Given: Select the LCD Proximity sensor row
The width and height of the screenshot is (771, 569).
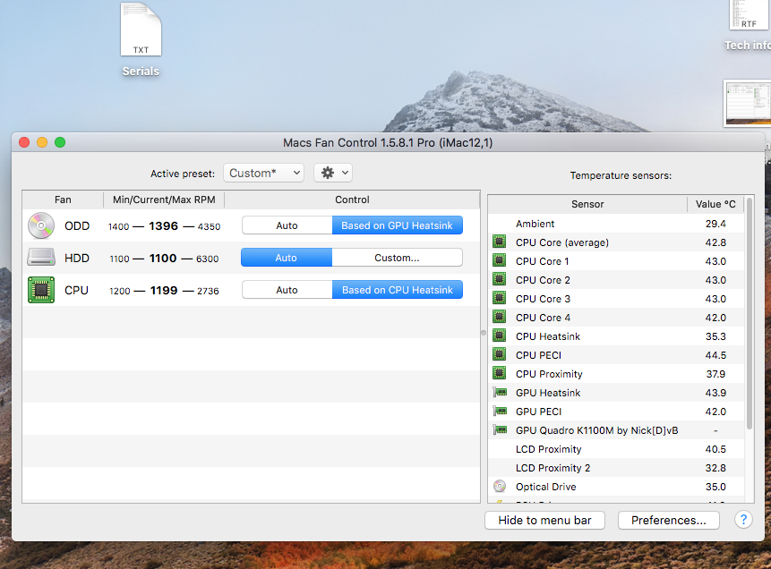Looking at the screenshot, I should click(616, 449).
